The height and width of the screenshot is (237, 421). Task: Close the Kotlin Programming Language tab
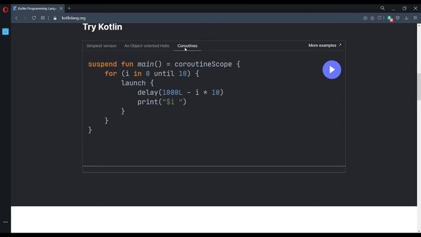[x=61, y=9]
